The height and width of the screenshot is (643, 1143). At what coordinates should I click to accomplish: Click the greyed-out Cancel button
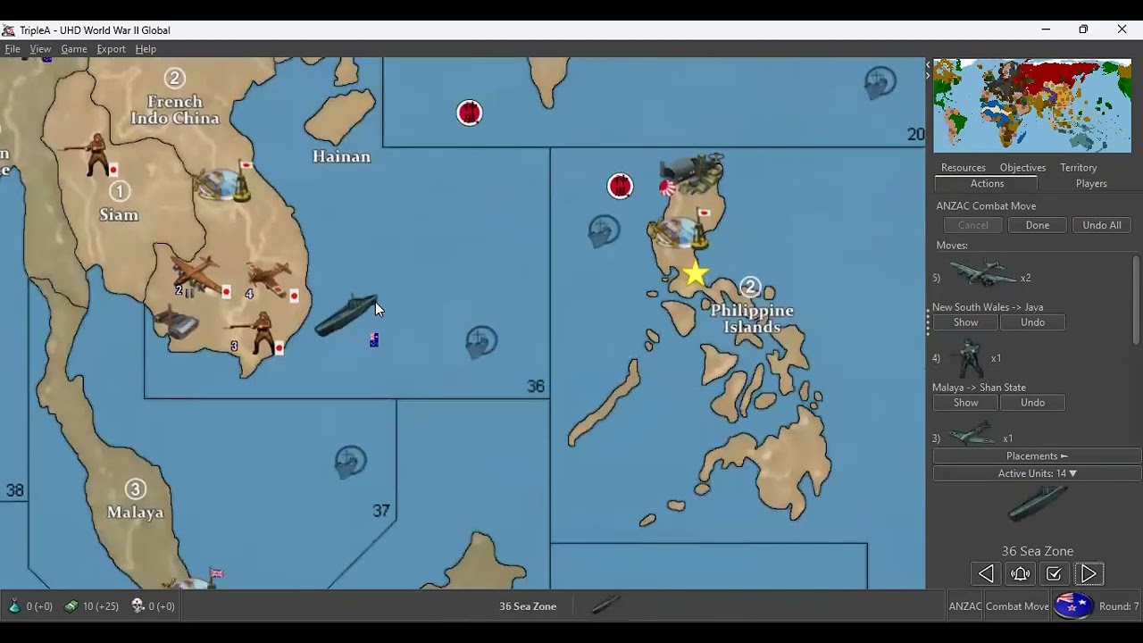pyautogui.click(x=973, y=225)
